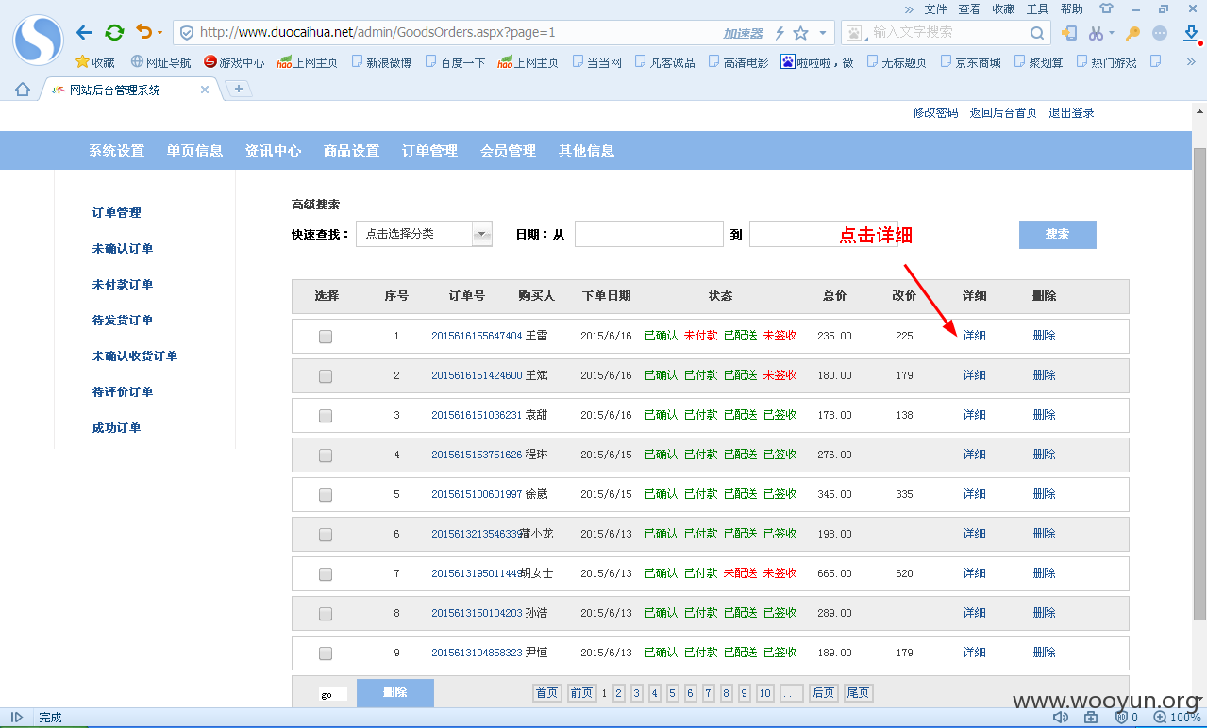Click the green refresh icon
Image resolution: width=1207 pixels, height=728 pixels.
coord(114,33)
